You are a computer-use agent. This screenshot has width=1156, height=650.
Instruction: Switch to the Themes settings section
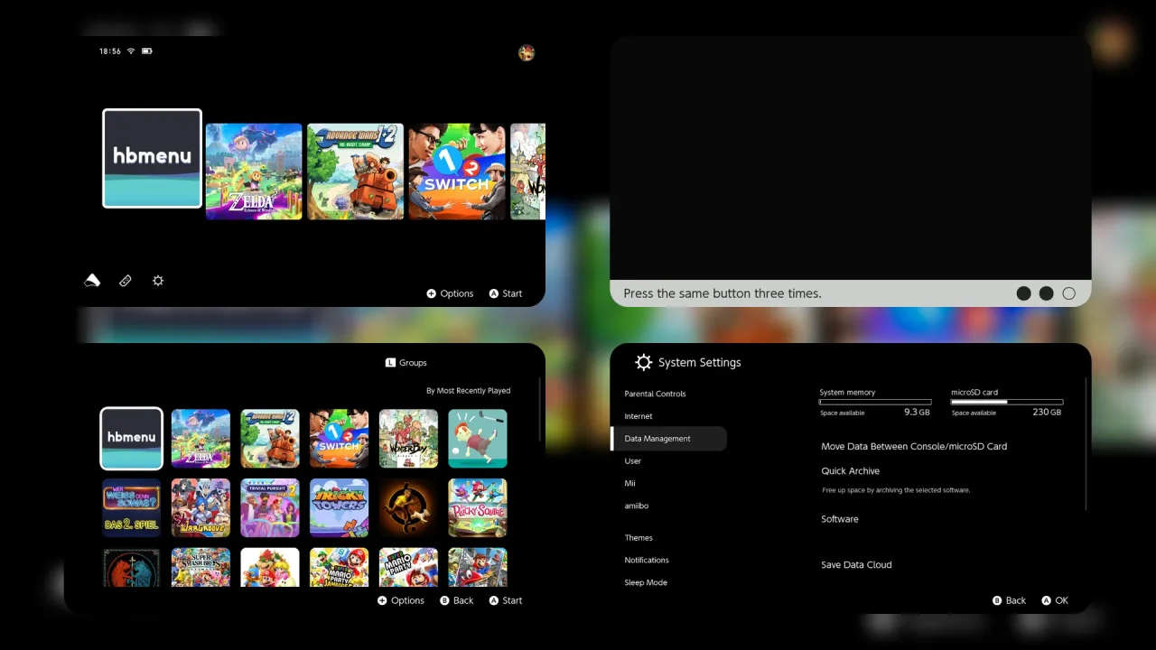(639, 537)
